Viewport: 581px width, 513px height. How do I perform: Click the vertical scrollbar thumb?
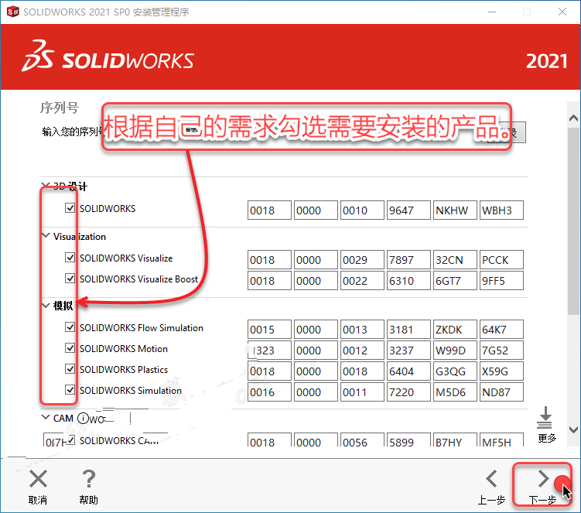(573, 221)
